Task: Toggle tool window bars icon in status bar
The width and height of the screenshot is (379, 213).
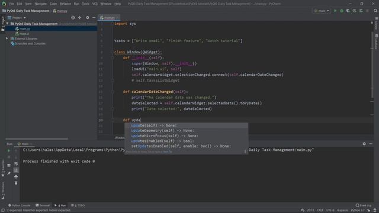Action: tap(3, 211)
